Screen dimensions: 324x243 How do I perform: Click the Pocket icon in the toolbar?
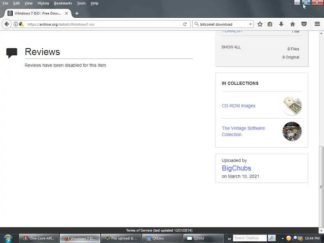click(x=304, y=24)
